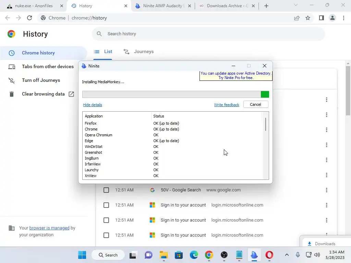Open the Chat app on the taskbar
Image resolution: width=351 pixels, height=263 pixels.
(148, 255)
